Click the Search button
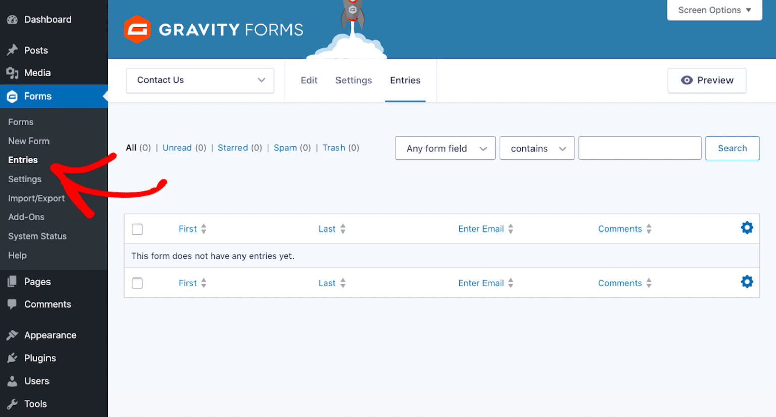 732,148
